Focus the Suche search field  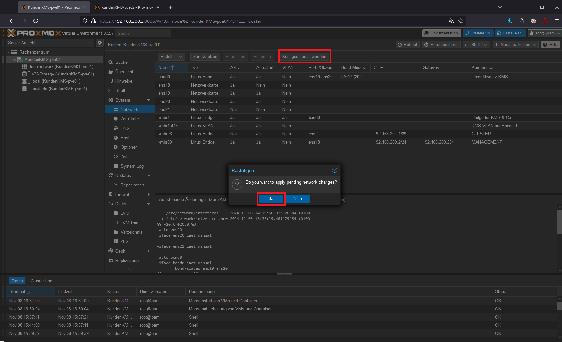point(143,33)
